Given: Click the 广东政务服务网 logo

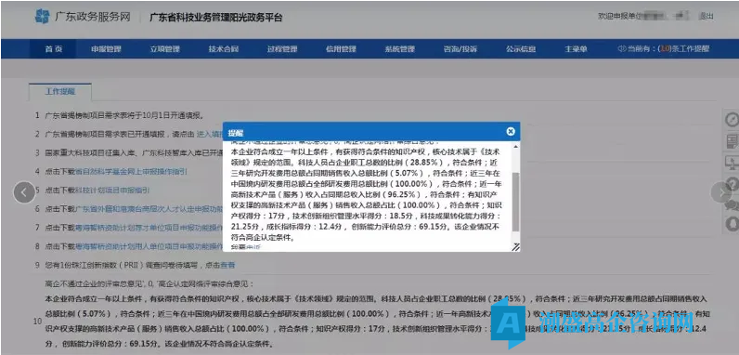Looking at the screenshot, I should [83, 17].
